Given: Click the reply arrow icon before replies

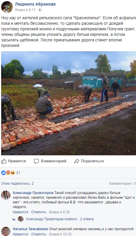Looking at the screenshot, I should 14,219.
